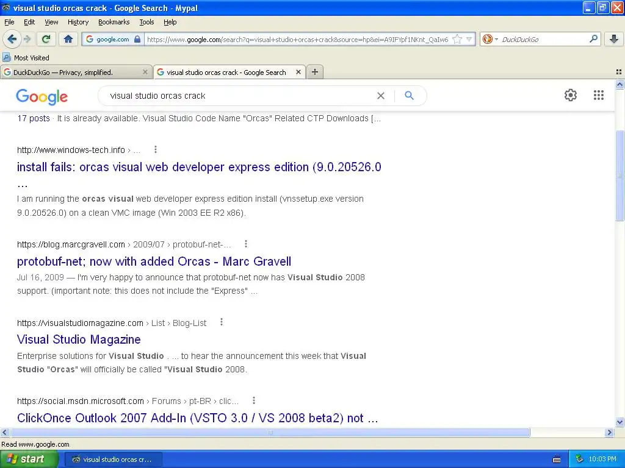Image resolution: width=625 pixels, height=468 pixels.
Task: Open the Help menu
Action: pos(170,22)
